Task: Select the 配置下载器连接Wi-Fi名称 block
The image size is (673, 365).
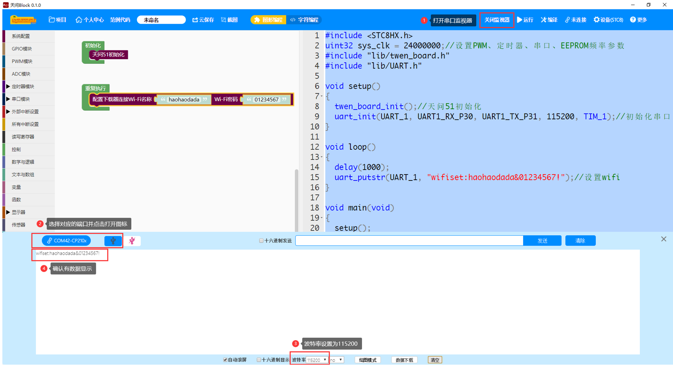Action: (122, 99)
